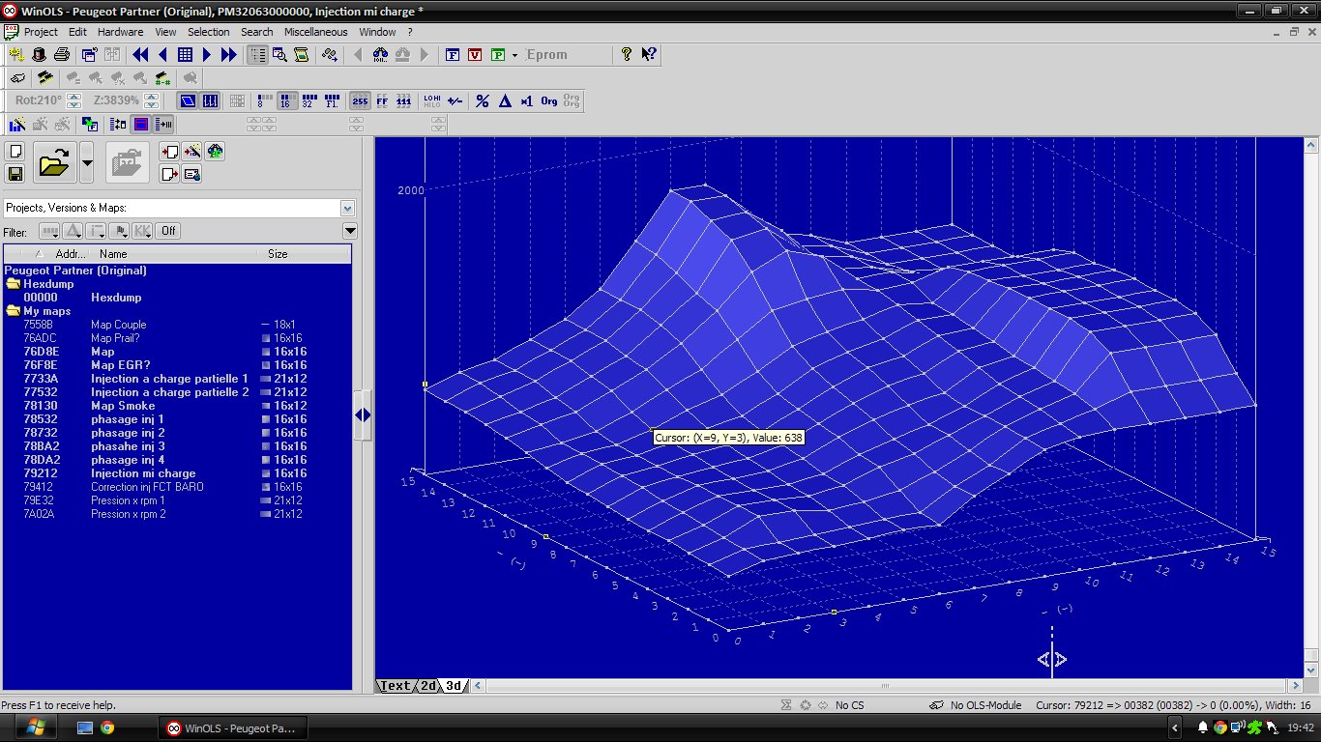
Task: Toggle the FF hexadecimal number format
Action: click(382, 101)
